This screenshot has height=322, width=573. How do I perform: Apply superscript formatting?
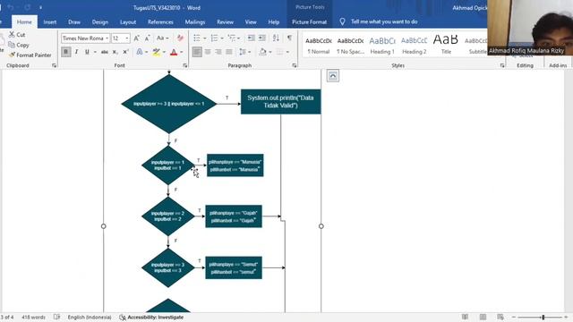[125, 52]
